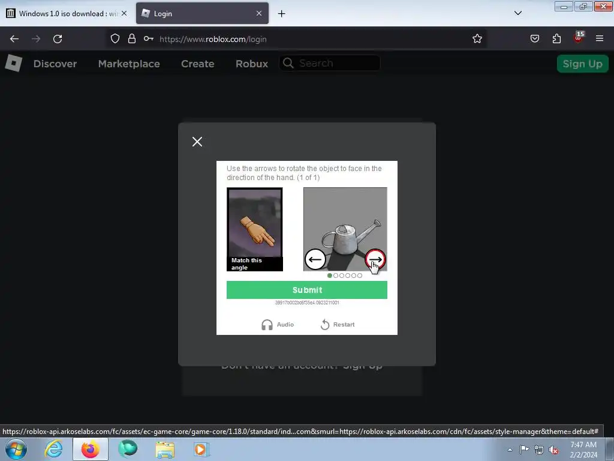This screenshot has width=614, height=461.
Task: Reload the current page
Action: click(58, 39)
